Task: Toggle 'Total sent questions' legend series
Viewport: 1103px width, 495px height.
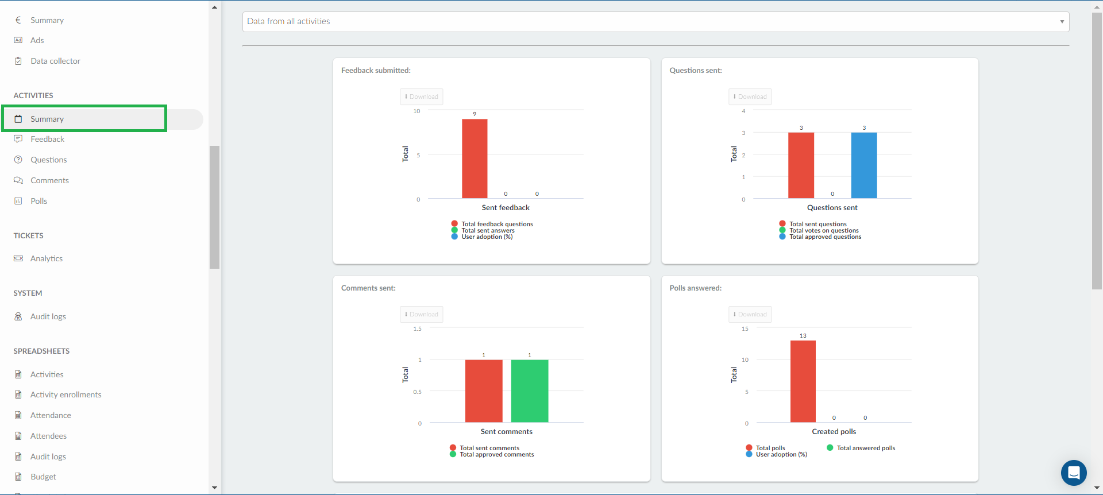Action: tap(813, 224)
